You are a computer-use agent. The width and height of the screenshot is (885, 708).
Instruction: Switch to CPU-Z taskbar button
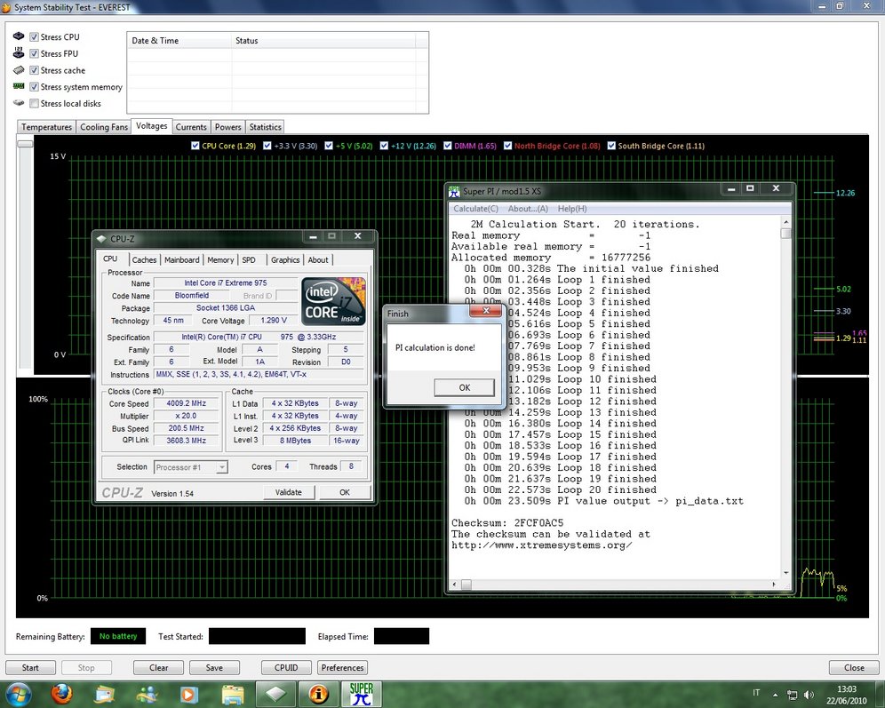pos(275,694)
